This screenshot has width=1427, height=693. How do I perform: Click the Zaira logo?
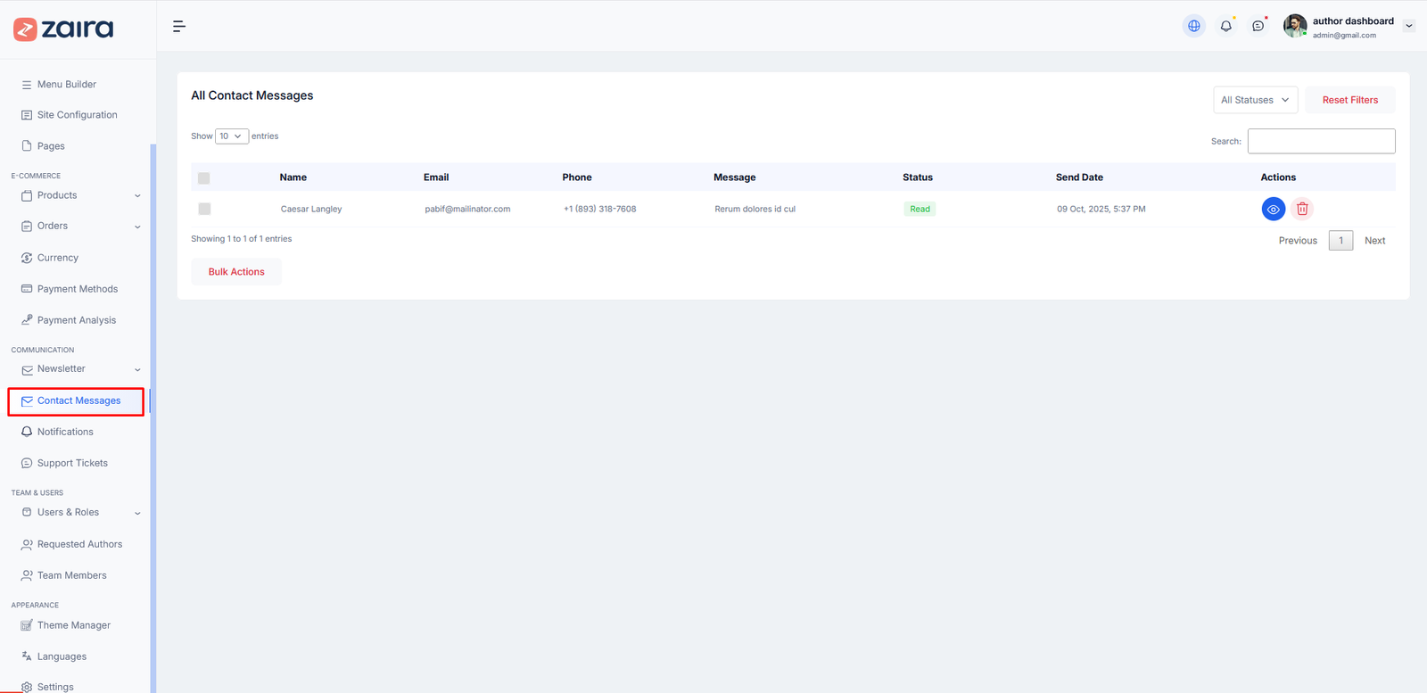[x=63, y=29]
